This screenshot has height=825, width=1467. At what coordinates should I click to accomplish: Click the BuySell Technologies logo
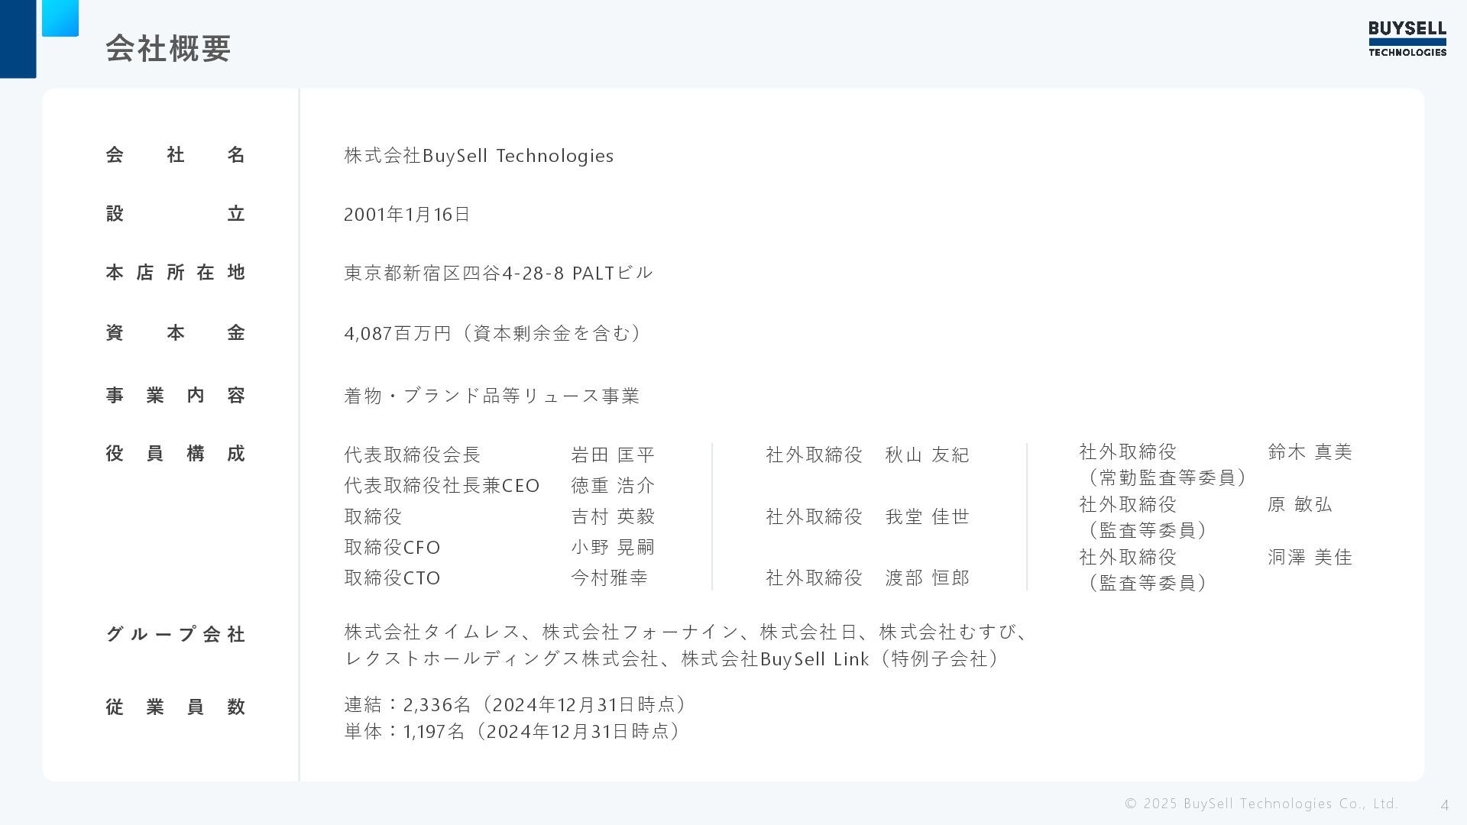(x=1407, y=39)
